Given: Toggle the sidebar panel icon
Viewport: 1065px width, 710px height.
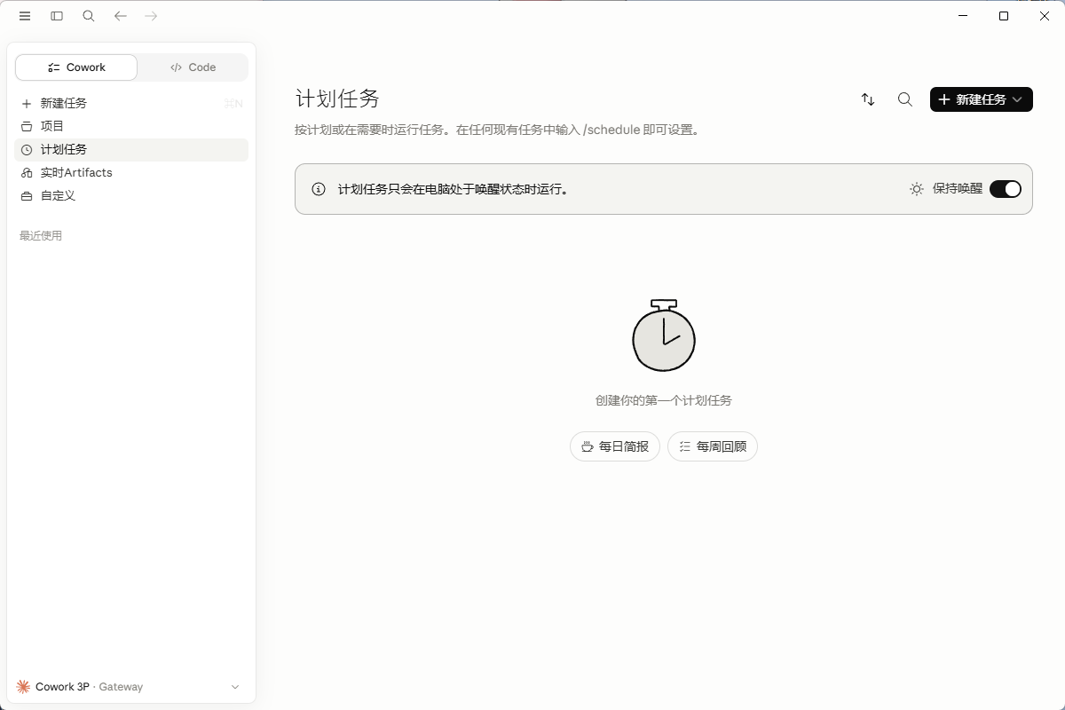Looking at the screenshot, I should tap(57, 16).
